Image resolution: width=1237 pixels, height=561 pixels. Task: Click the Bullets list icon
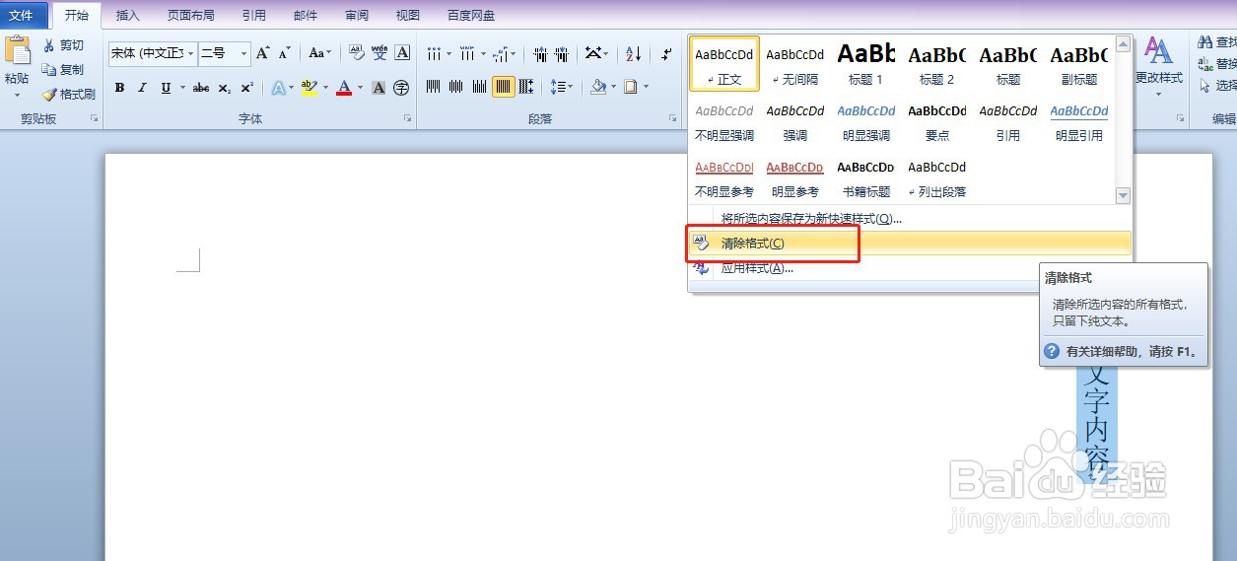click(x=433, y=53)
